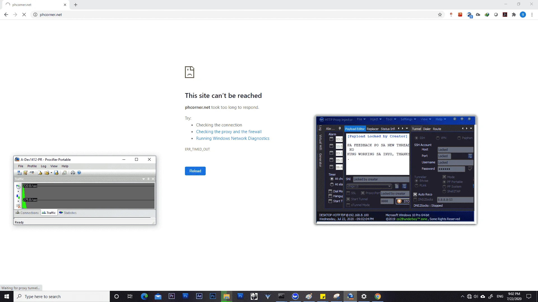Open Premiere Pro from taskbar
This screenshot has height=302, width=538.
(171, 296)
